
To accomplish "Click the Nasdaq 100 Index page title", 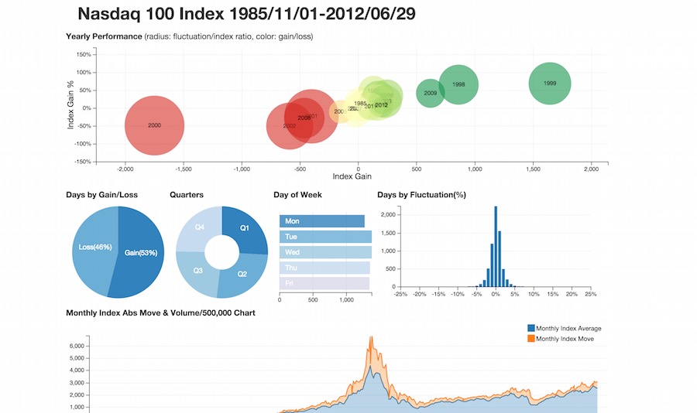I will tap(247, 14).
